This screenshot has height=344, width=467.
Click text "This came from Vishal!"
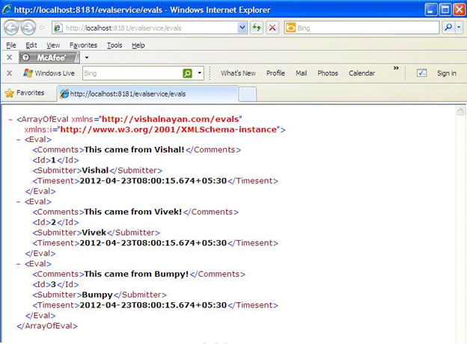click(x=134, y=150)
